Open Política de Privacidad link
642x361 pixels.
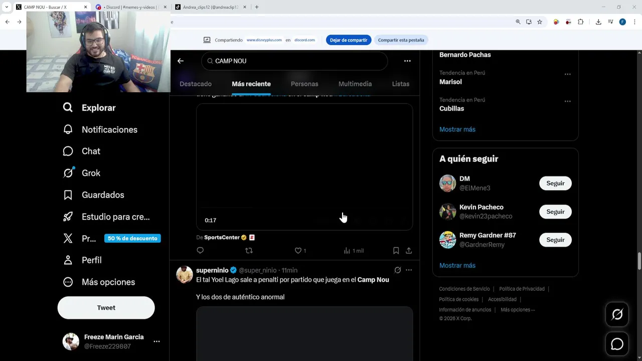[x=522, y=289]
